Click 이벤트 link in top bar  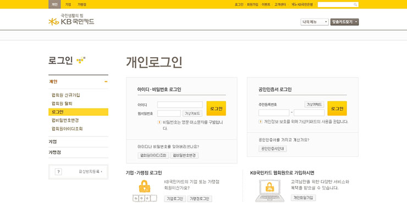click(x=266, y=4)
